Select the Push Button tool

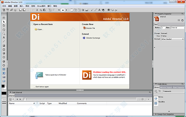4,81
